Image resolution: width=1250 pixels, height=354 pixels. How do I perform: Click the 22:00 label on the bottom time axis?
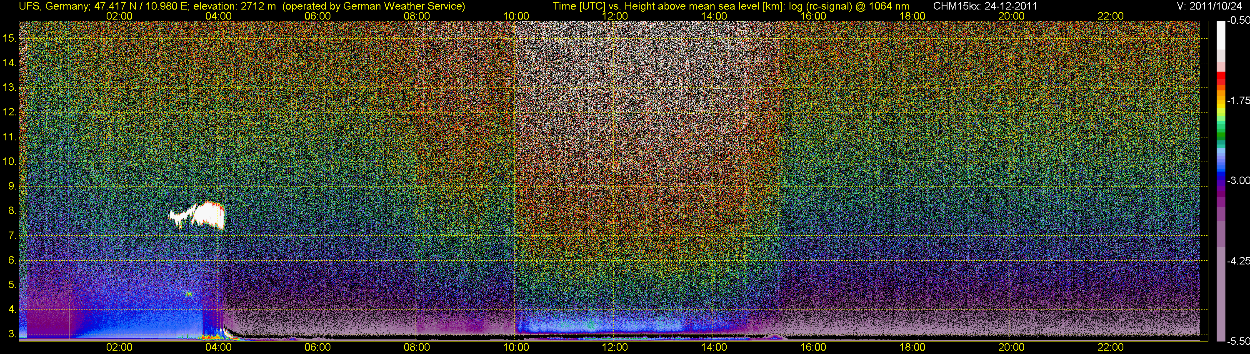pyautogui.click(x=1111, y=347)
